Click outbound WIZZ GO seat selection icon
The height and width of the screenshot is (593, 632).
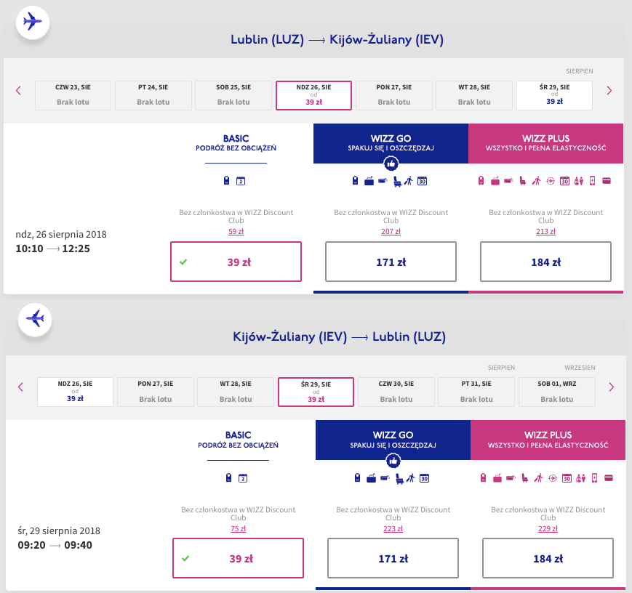point(397,181)
